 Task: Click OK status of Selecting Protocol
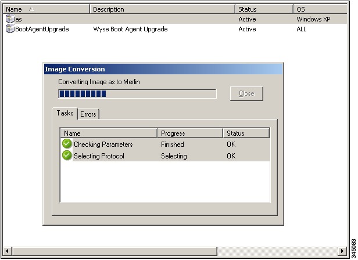(x=231, y=156)
